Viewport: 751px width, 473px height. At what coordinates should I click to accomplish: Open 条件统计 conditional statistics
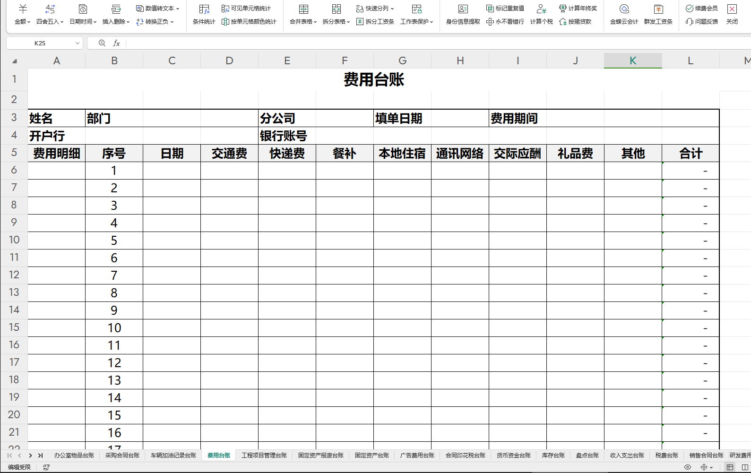(204, 14)
